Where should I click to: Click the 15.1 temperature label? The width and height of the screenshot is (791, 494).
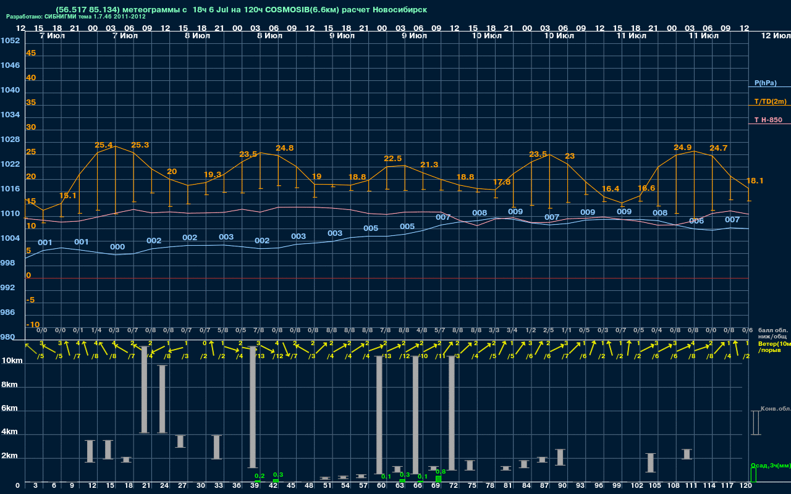click(x=68, y=196)
